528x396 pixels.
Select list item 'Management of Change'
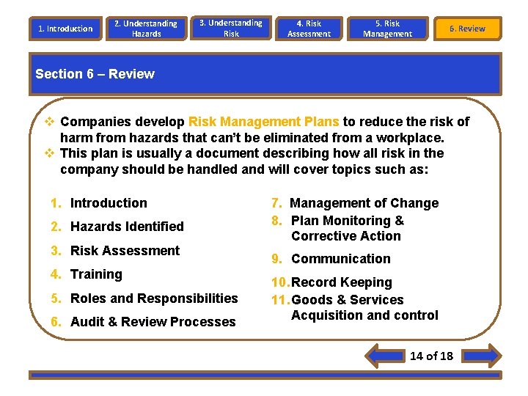(x=364, y=203)
